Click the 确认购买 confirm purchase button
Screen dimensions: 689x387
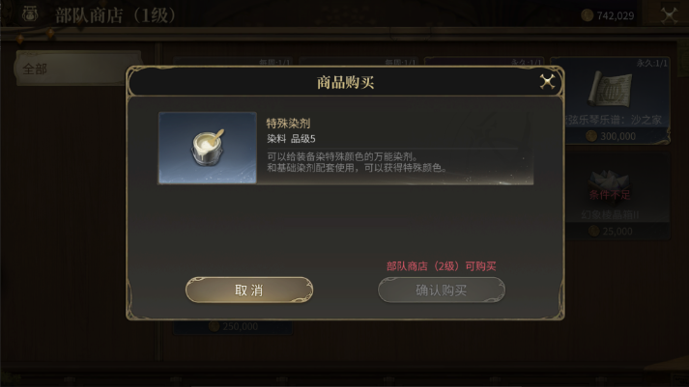(442, 290)
